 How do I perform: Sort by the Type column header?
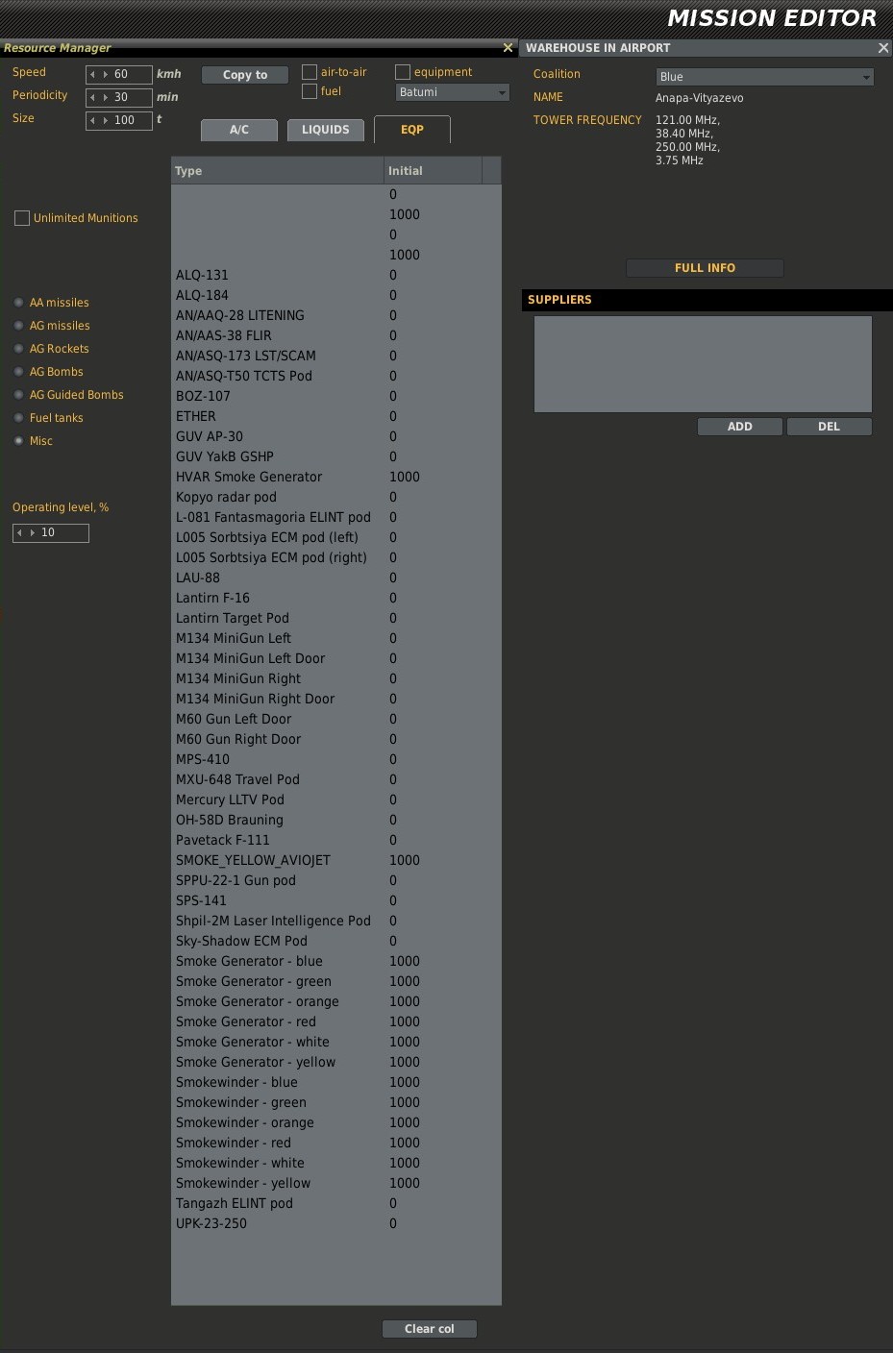[277, 171]
